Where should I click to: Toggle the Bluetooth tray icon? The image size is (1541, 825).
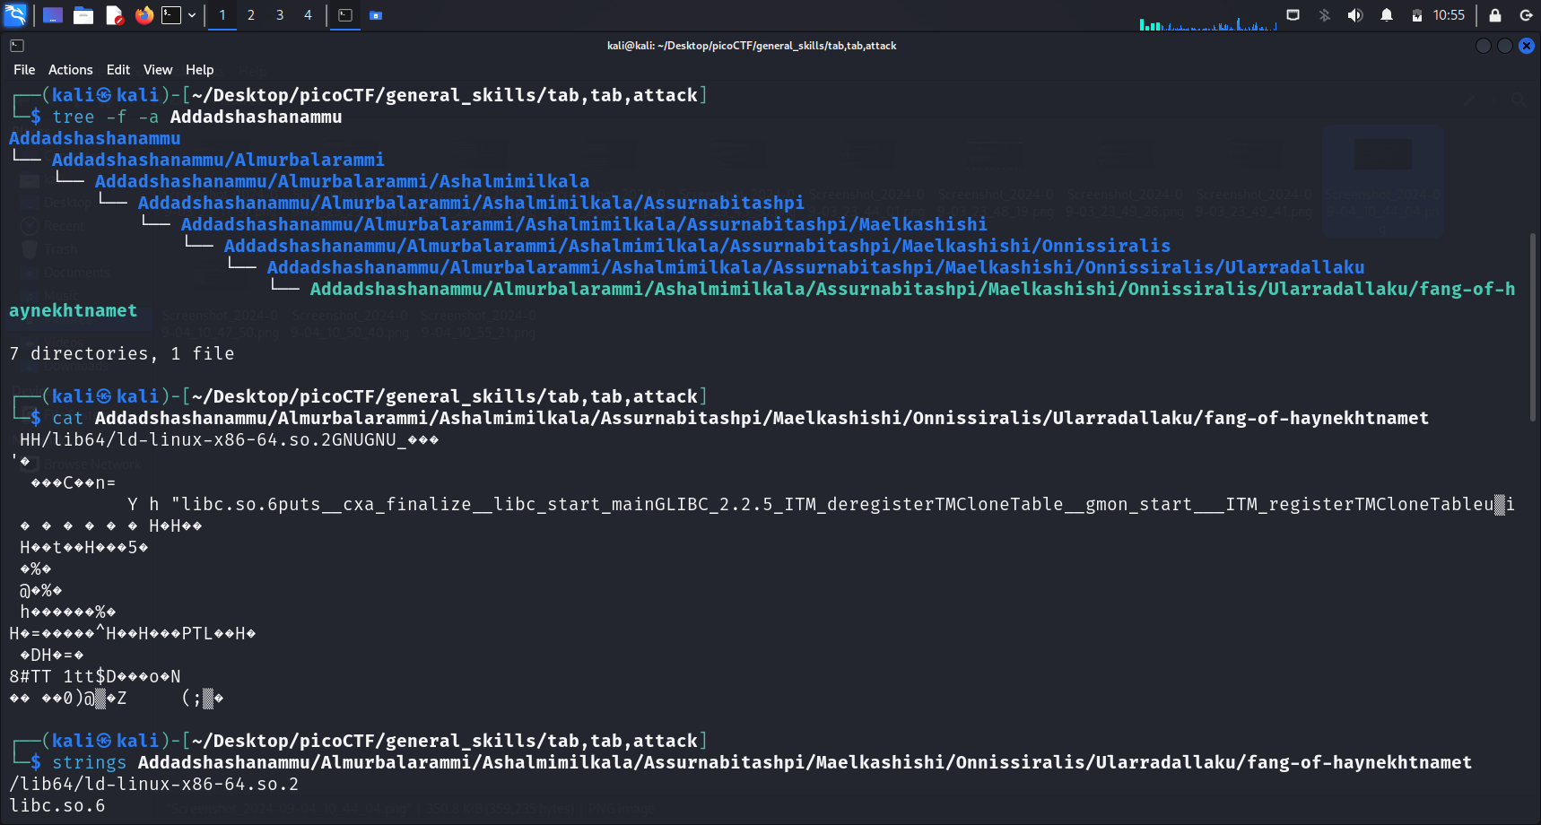(x=1324, y=15)
